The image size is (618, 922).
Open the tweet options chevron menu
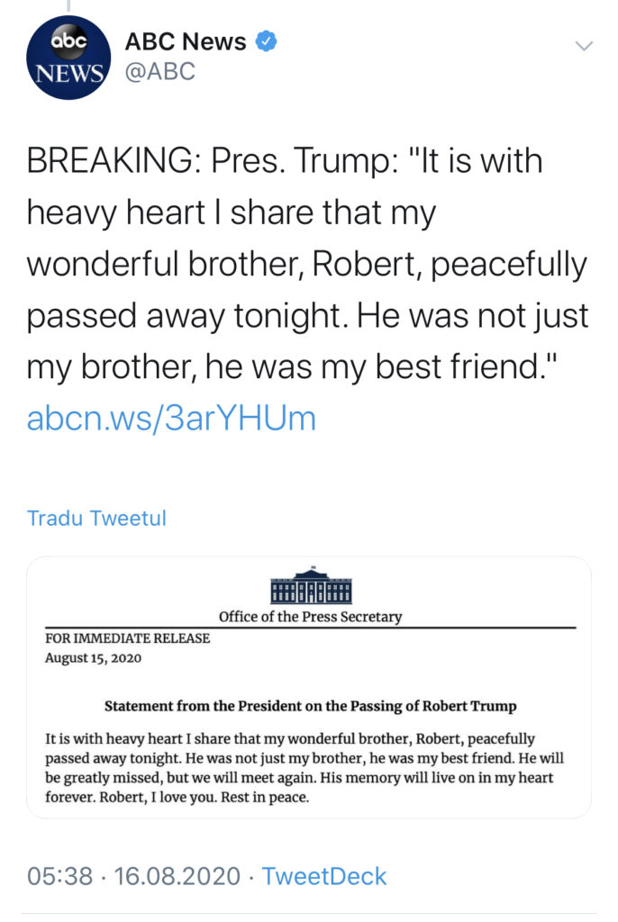(585, 45)
